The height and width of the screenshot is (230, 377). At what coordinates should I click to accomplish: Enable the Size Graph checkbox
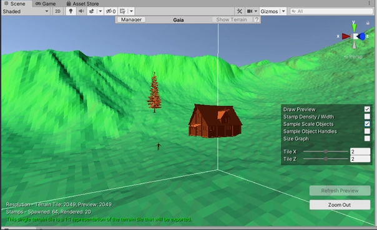pos(367,138)
